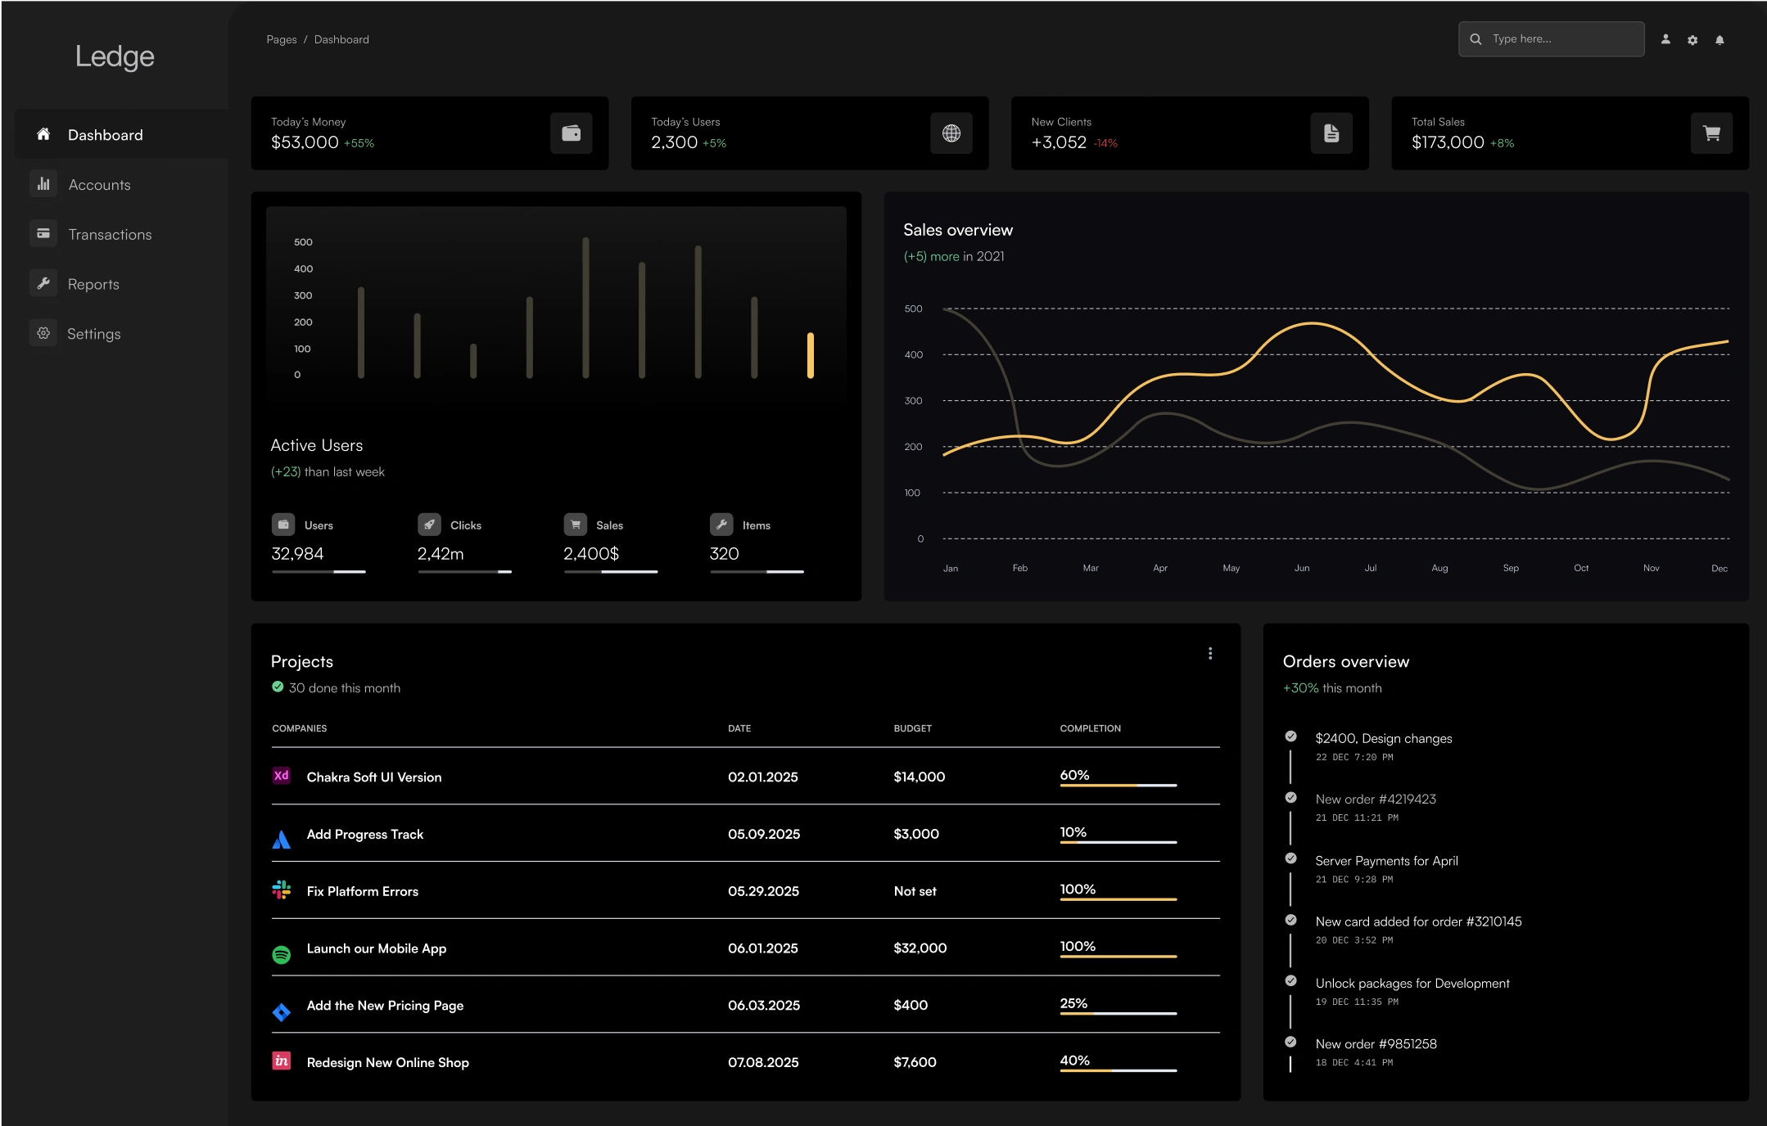The height and width of the screenshot is (1126, 1767).
Task: Click globe icon on Today's Users card
Action: [951, 133]
